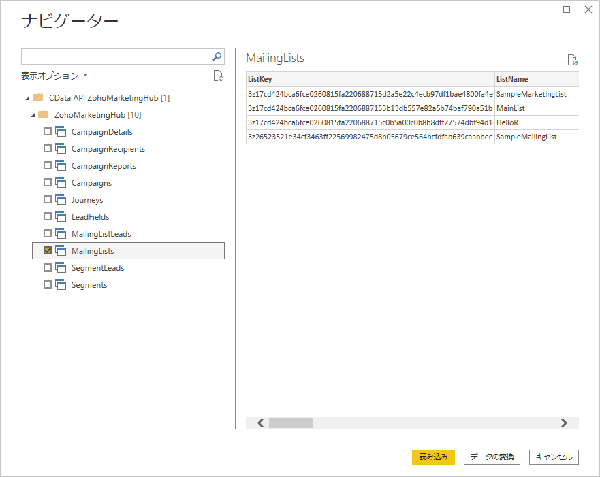
Task: Check the LeadFields checkbox
Action: (x=48, y=216)
